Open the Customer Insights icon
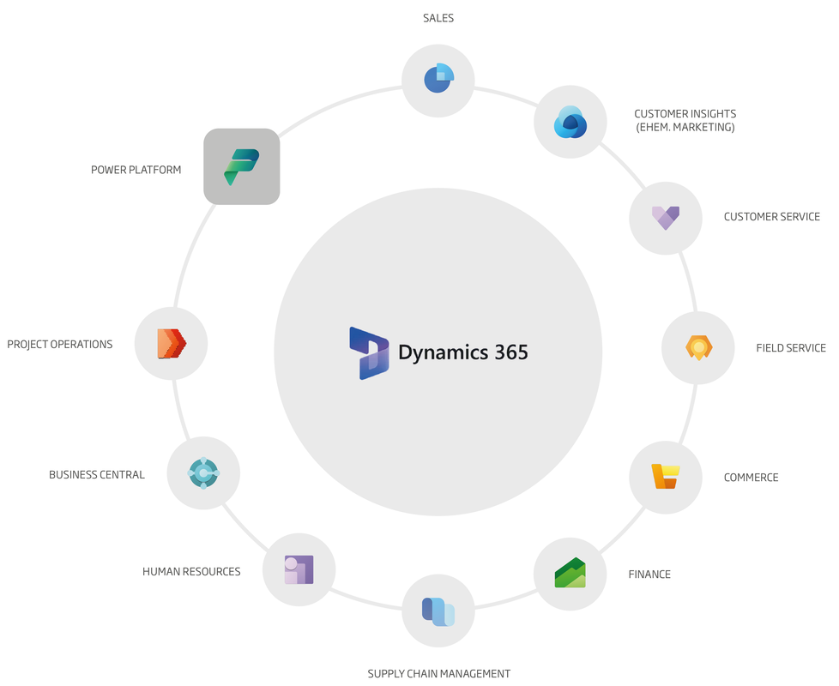Viewport: 839px width, 686px height. [570, 122]
